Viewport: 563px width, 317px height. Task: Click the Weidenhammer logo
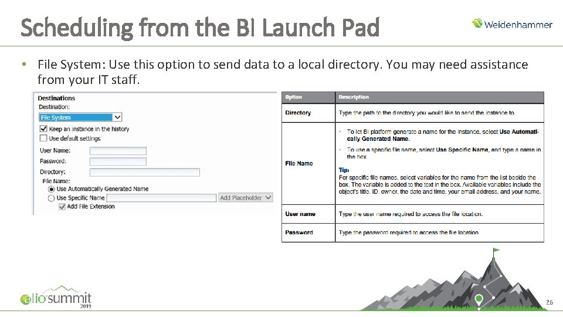(511, 24)
